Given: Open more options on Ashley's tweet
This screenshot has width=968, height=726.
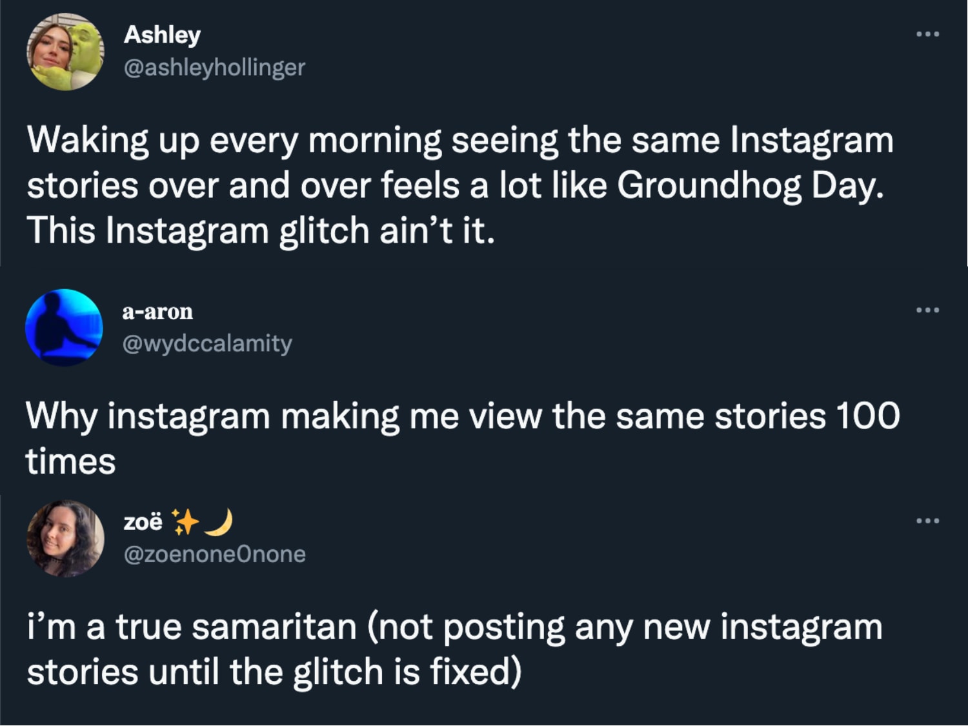Looking at the screenshot, I should (x=927, y=34).
